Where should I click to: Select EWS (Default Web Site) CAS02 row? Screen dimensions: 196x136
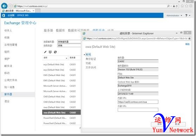[61, 80]
